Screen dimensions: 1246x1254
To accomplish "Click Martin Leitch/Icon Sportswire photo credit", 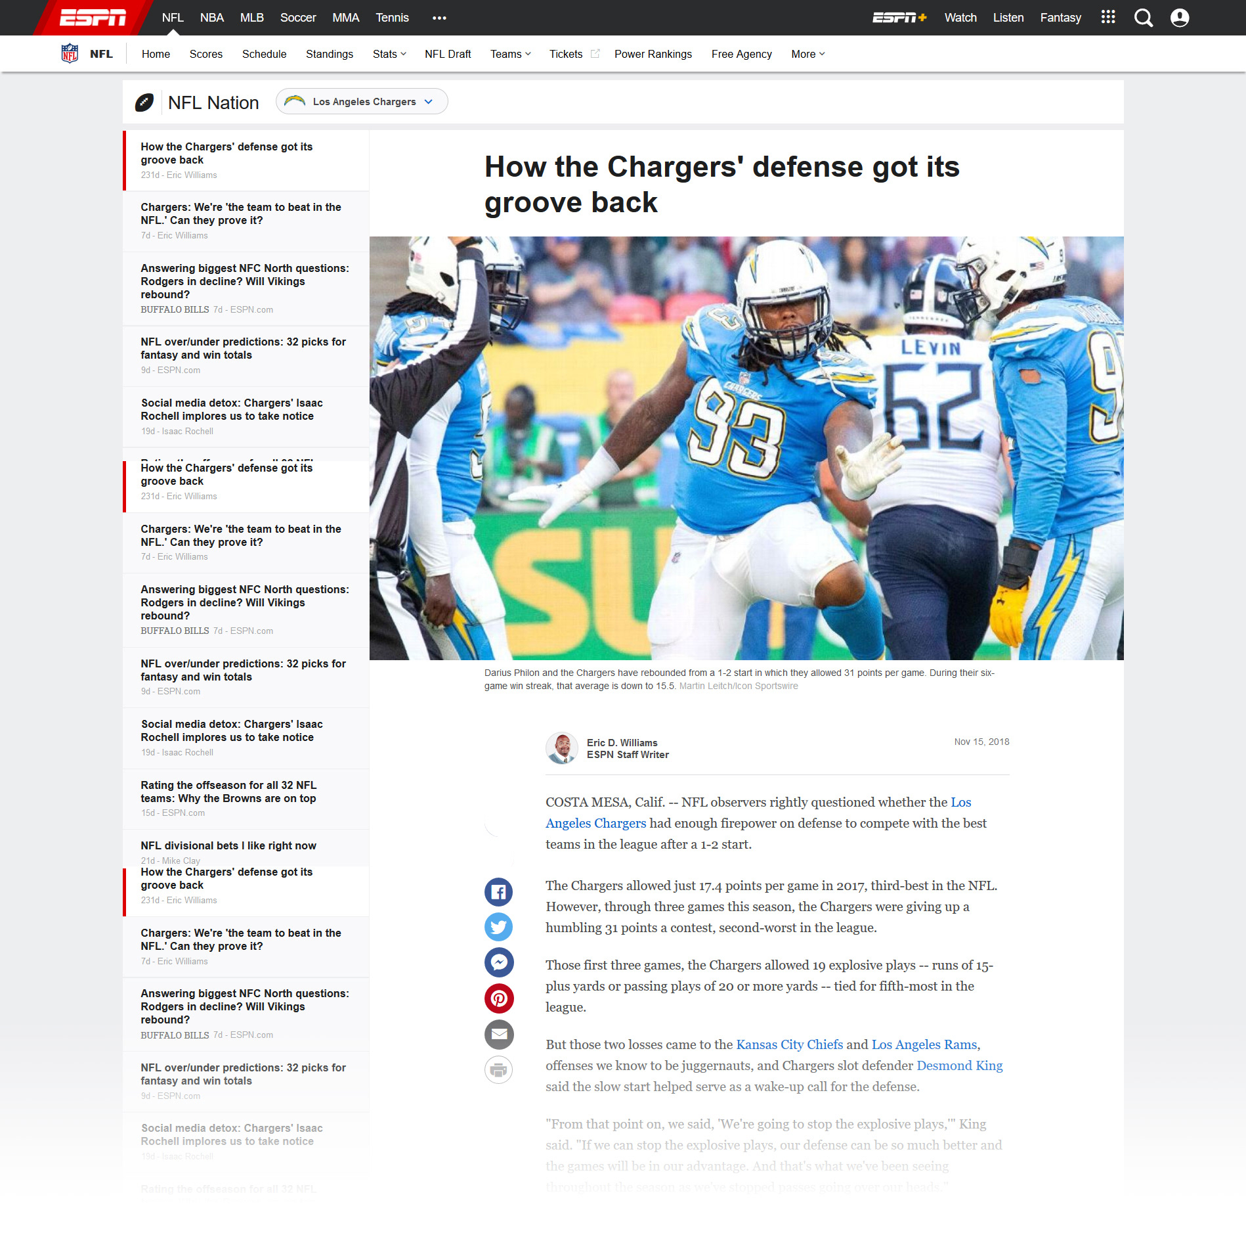I will pyautogui.click(x=739, y=686).
